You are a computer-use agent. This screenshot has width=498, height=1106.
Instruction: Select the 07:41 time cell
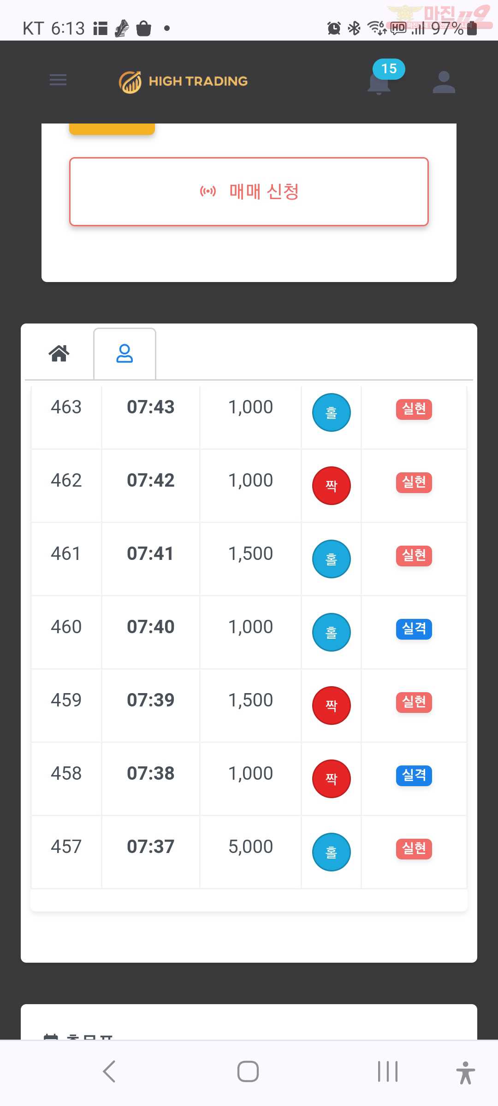tap(150, 553)
